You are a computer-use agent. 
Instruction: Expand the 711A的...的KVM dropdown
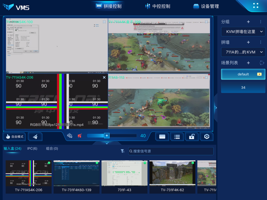pyautogui.click(x=243, y=52)
